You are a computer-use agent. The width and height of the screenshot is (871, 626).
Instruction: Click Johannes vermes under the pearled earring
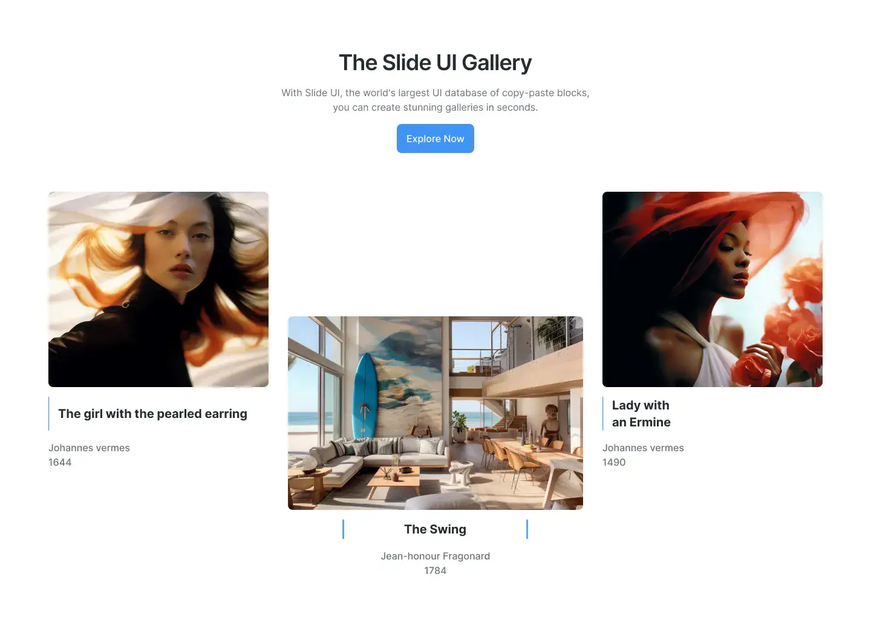pos(89,448)
